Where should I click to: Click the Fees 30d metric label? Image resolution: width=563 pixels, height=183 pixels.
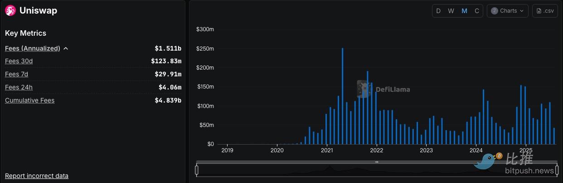[19, 61]
